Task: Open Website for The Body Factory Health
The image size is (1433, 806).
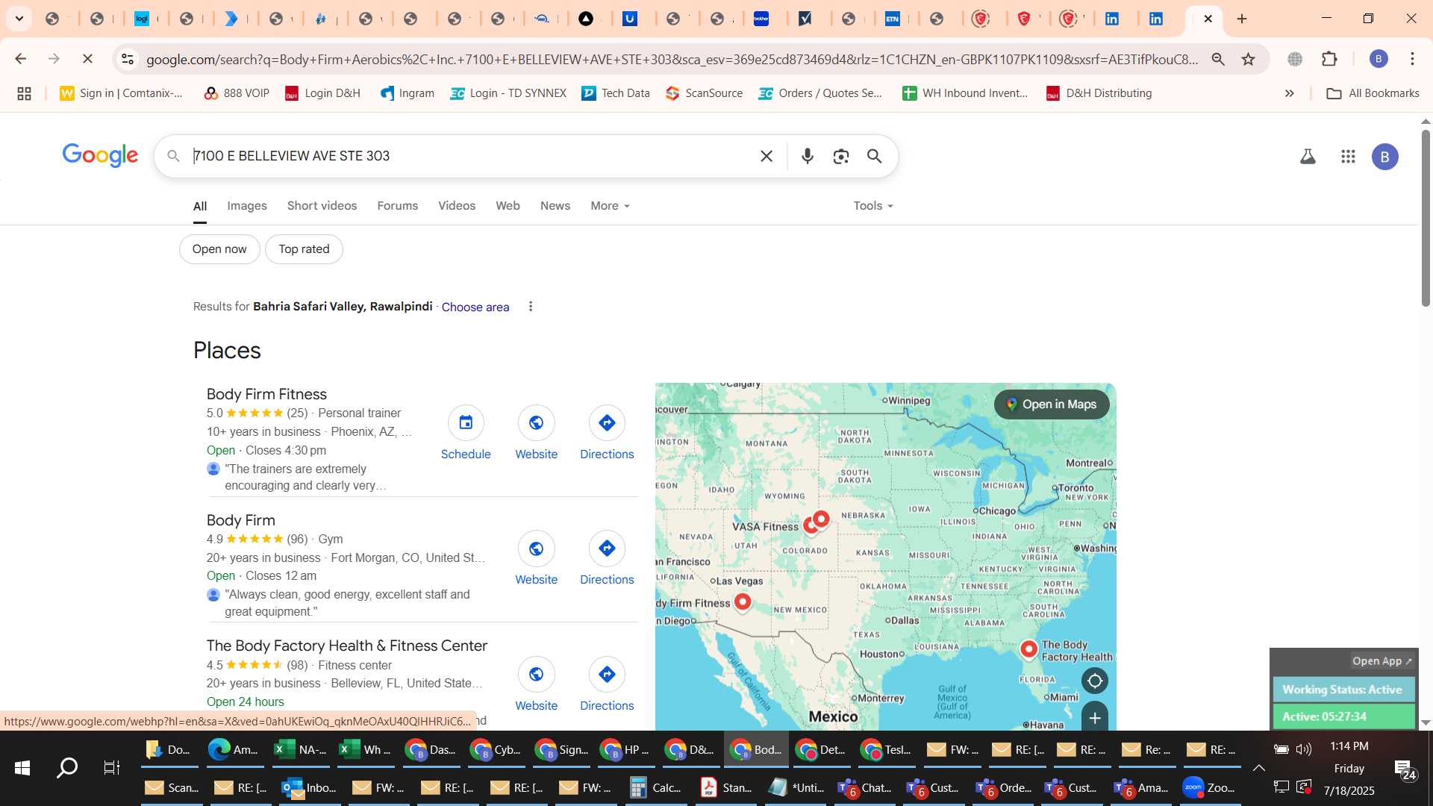Action: tap(536, 675)
